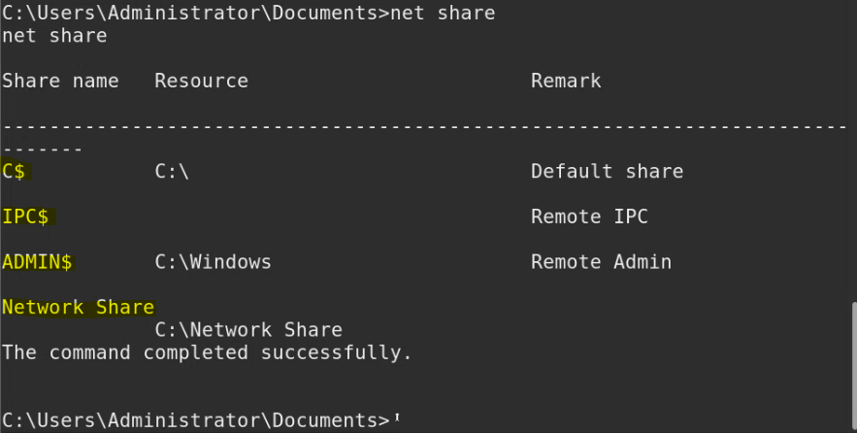Click the highlighted C$ share name
The height and width of the screenshot is (433, 857).
[x=17, y=172]
